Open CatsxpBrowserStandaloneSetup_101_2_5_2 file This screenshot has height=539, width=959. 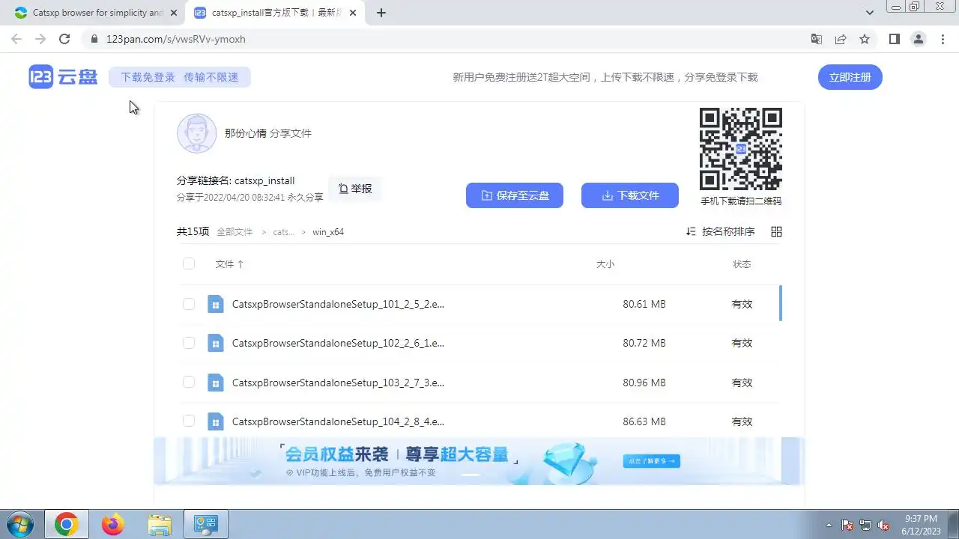coord(338,304)
